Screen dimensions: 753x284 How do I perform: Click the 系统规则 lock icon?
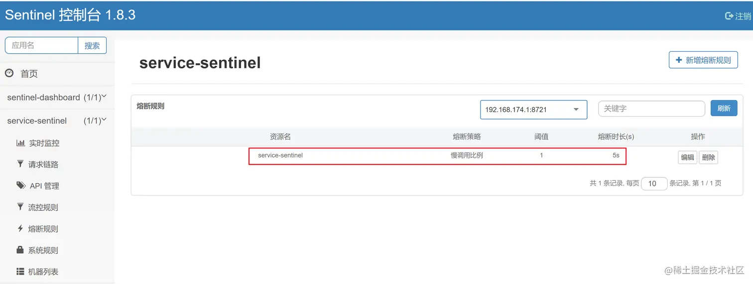[x=20, y=250]
